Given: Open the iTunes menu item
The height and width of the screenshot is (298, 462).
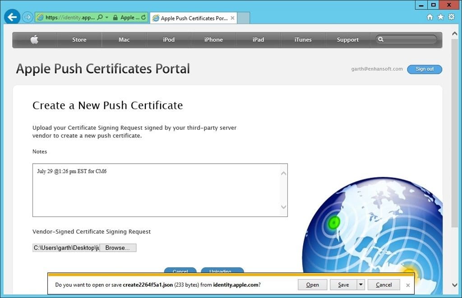Looking at the screenshot, I should [303, 40].
